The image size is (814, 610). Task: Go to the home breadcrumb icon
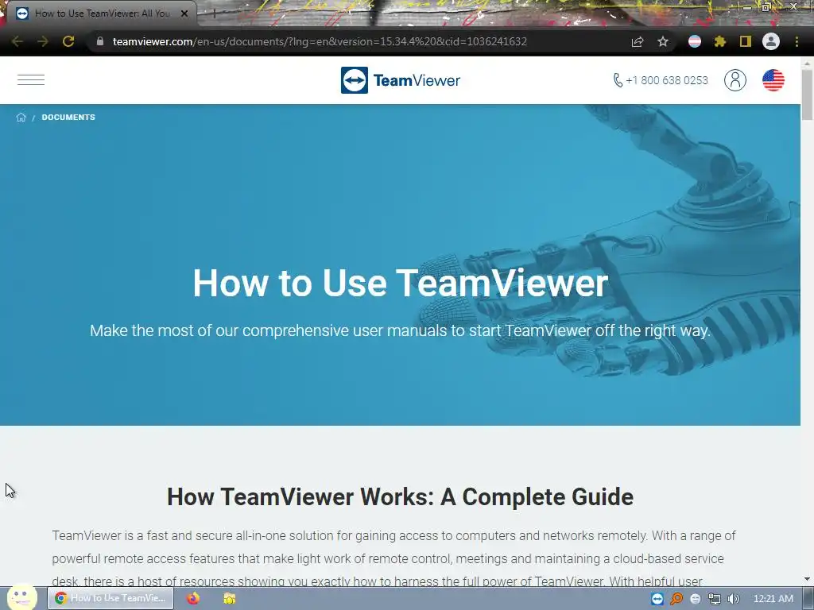21,118
